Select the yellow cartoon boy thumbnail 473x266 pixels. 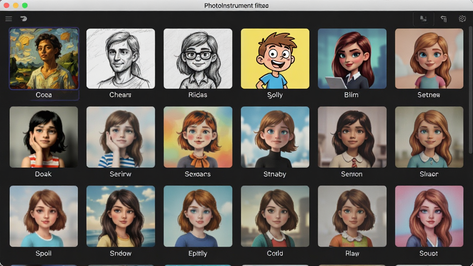[x=275, y=59]
